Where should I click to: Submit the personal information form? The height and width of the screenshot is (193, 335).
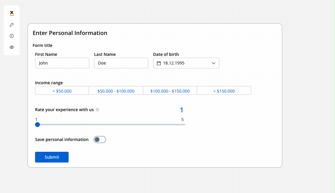click(52, 157)
